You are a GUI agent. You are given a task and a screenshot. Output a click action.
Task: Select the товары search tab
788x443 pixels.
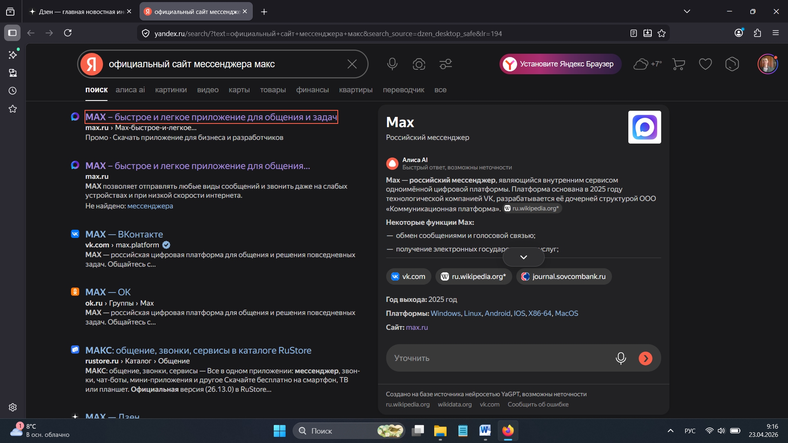point(273,90)
